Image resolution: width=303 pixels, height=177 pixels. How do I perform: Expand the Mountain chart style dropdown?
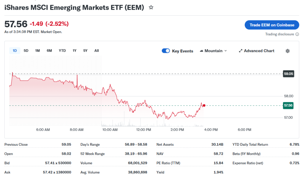click(225, 51)
